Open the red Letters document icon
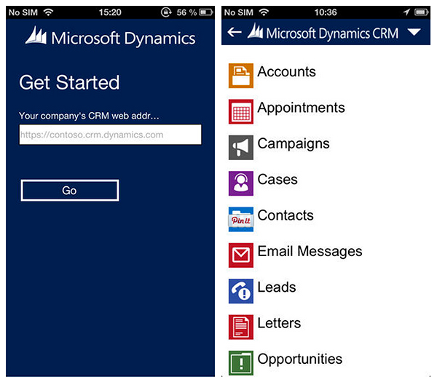 [x=240, y=326]
